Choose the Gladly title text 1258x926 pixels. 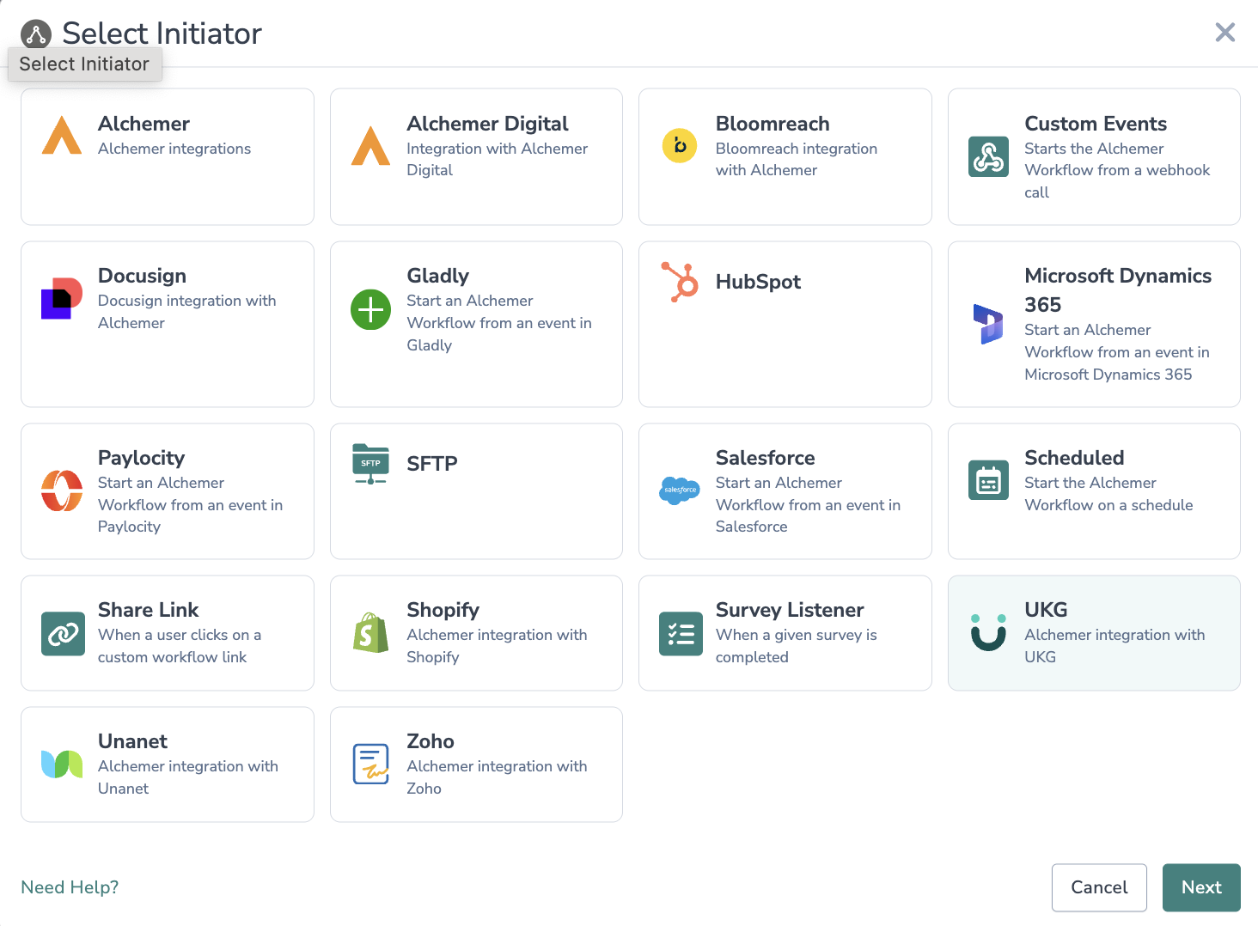click(437, 276)
